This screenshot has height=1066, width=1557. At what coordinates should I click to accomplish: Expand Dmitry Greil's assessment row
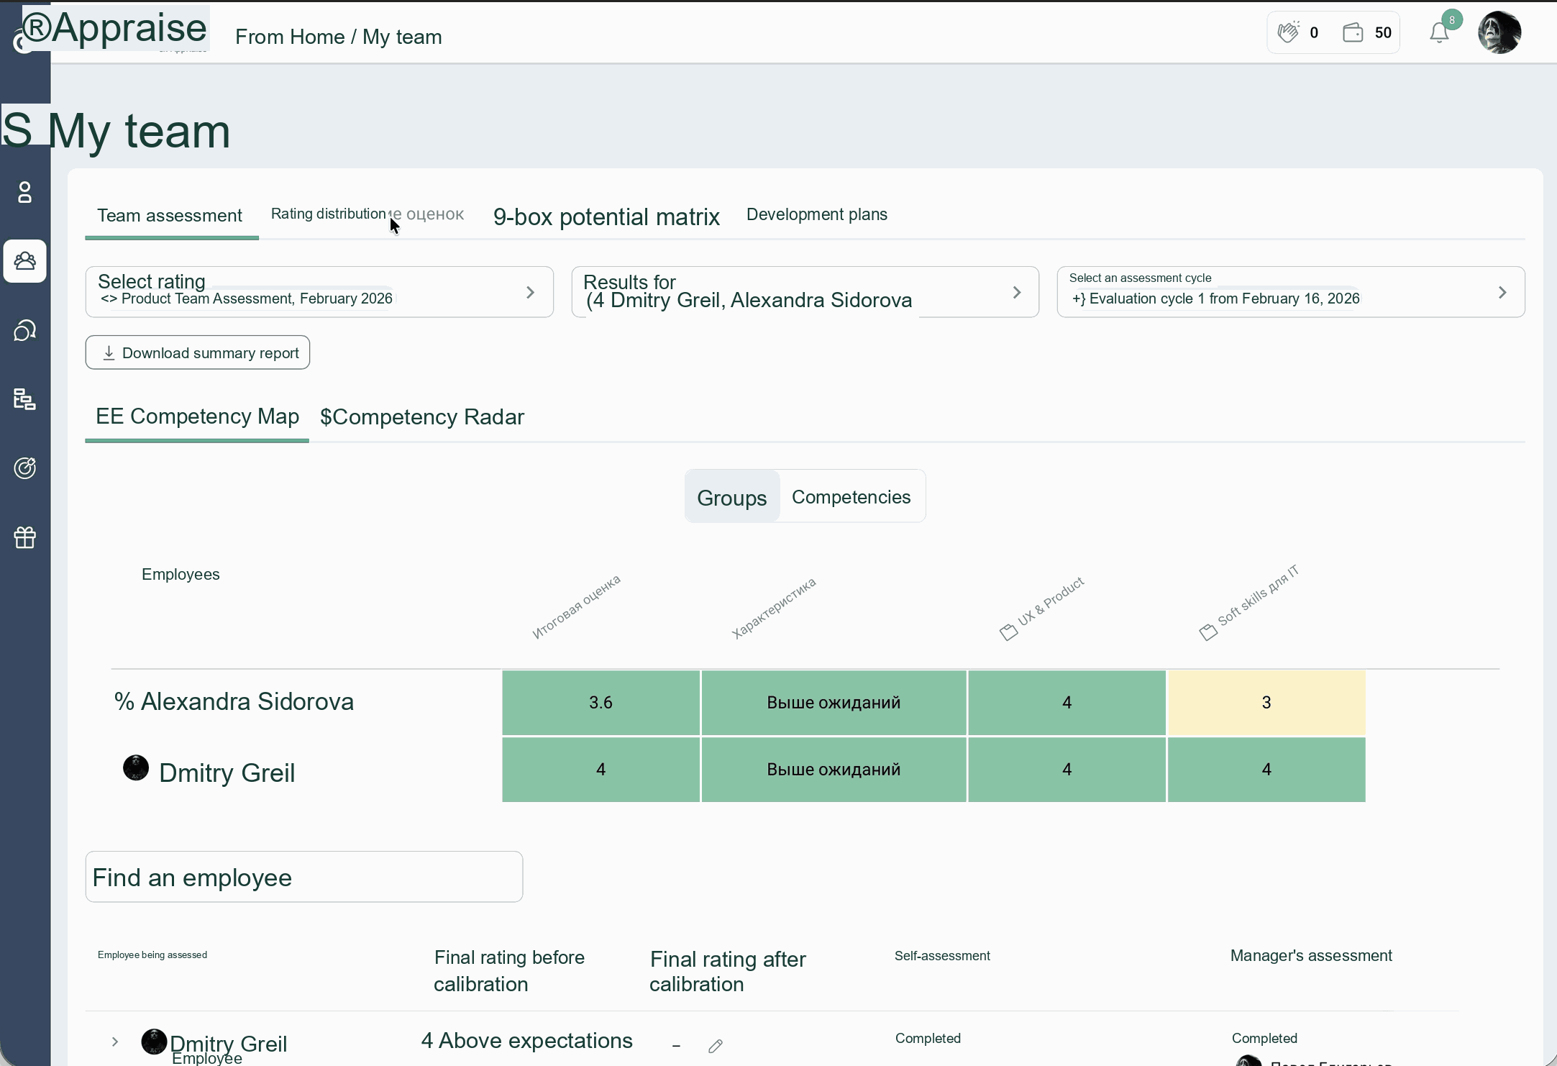(115, 1042)
